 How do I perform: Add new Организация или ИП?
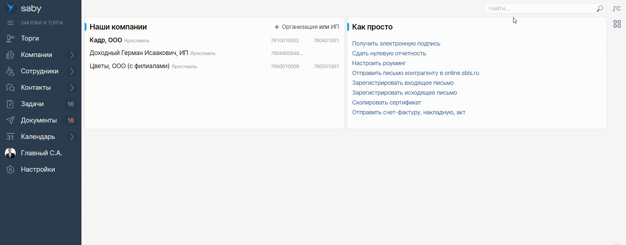(307, 27)
